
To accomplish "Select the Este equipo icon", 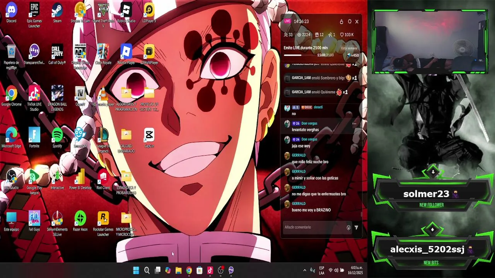I will (11, 221).
